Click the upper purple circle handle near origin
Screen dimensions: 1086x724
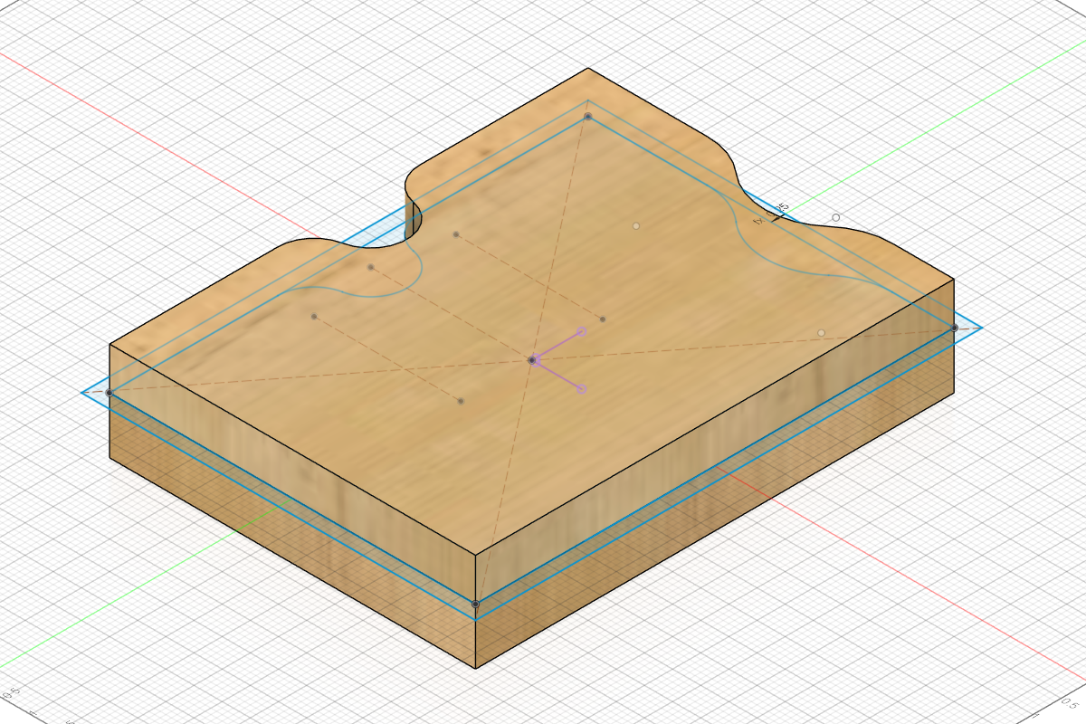pos(581,332)
